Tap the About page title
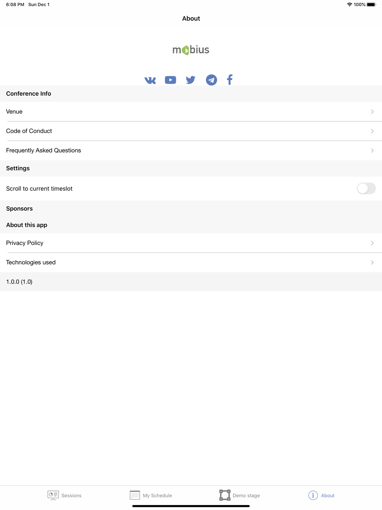The image size is (382, 510). tap(191, 18)
